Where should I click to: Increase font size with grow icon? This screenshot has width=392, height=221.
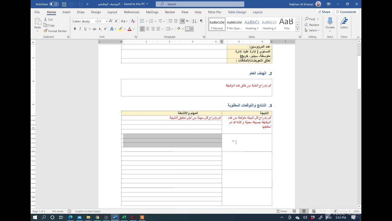click(x=111, y=21)
